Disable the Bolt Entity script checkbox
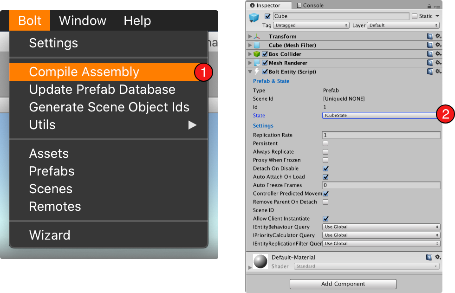455x293 pixels. tap(265, 72)
